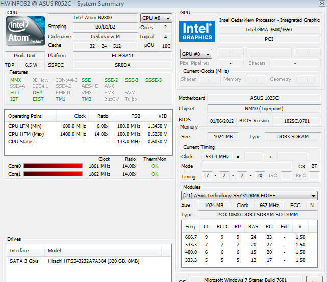Click Core0 clock value 1861 MHz
This screenshot has width=327, height=282.
[x=99, y=166]
